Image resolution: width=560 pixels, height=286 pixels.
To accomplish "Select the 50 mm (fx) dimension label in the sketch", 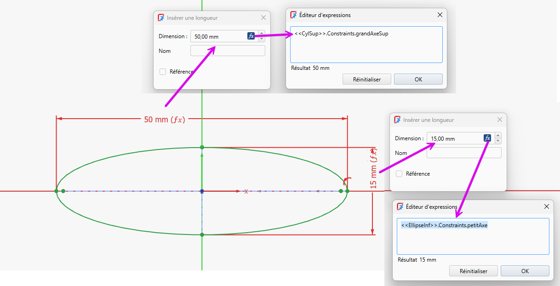I will click(x=165, y=119).
